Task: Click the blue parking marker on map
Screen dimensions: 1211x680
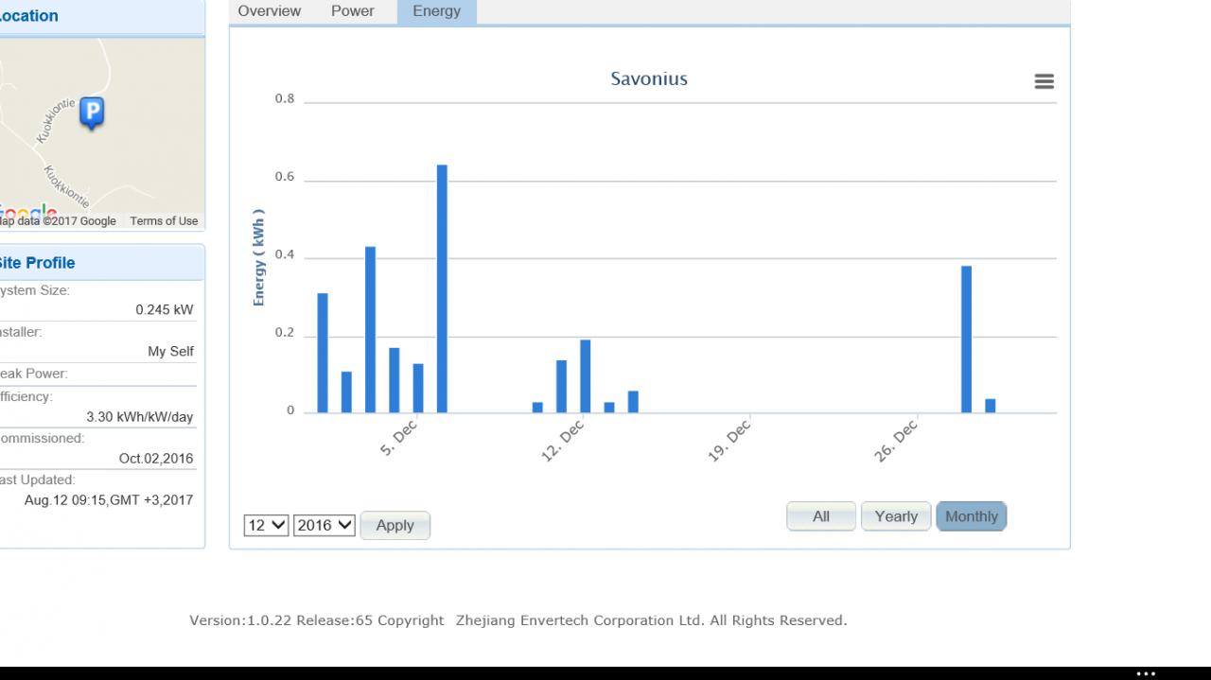Action: click(92, 113)
